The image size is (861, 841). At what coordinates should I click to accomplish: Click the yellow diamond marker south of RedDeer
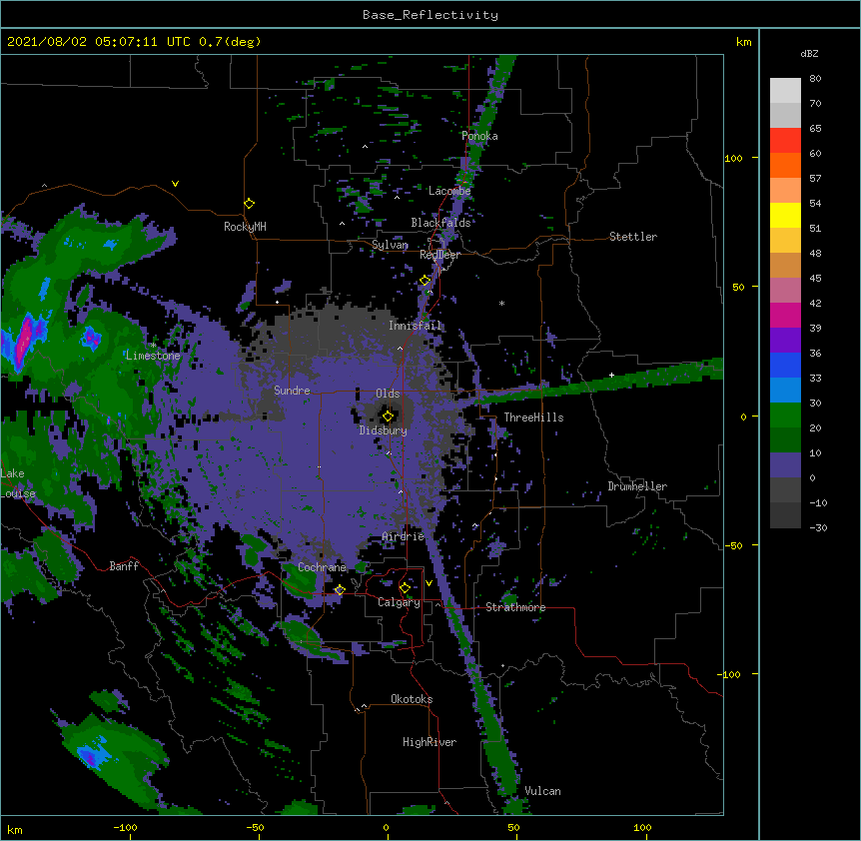[426, 281]
